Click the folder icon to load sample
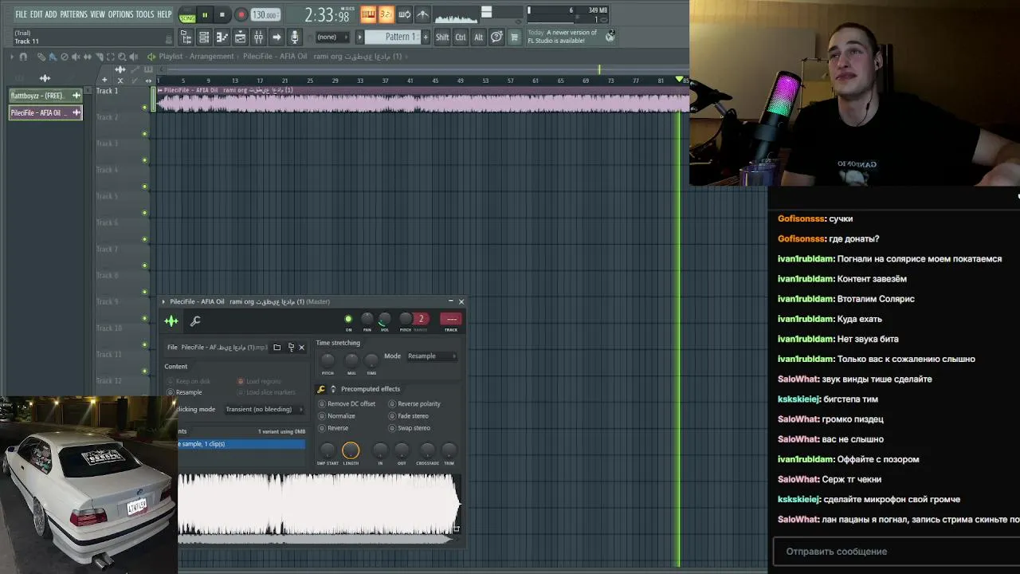Screen dimensions: 1020x574 [x=277, y=348]
